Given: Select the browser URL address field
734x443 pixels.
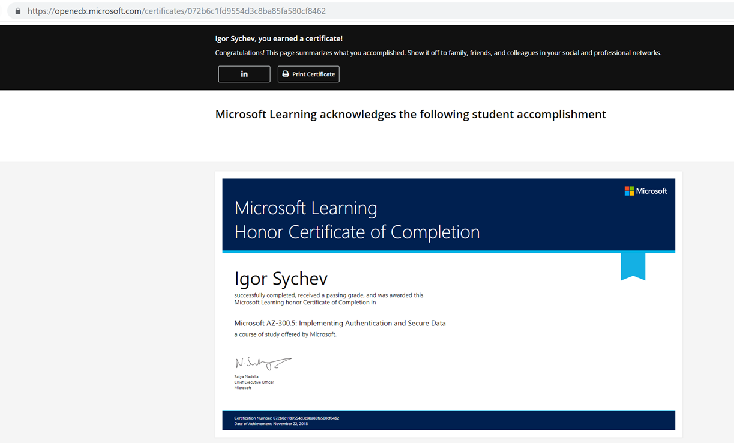Looking at the screenshot, I should click(x=372, y=11).
